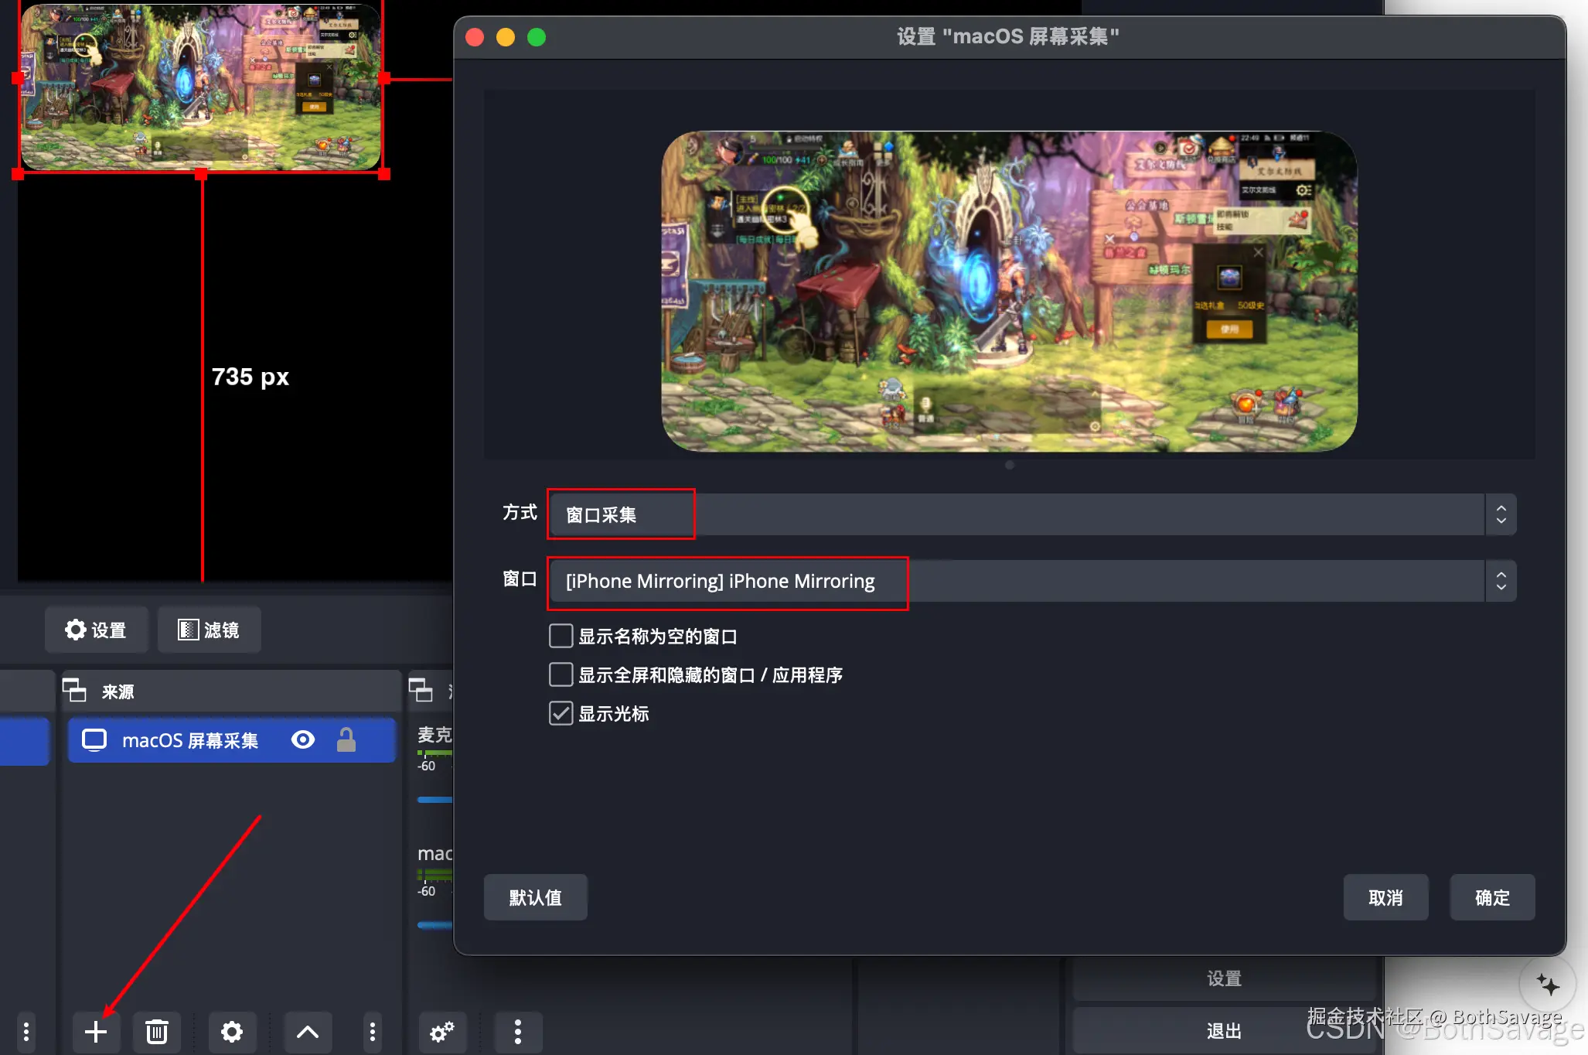Delete the selected source using the trash icon

[x=156, y=1031]
